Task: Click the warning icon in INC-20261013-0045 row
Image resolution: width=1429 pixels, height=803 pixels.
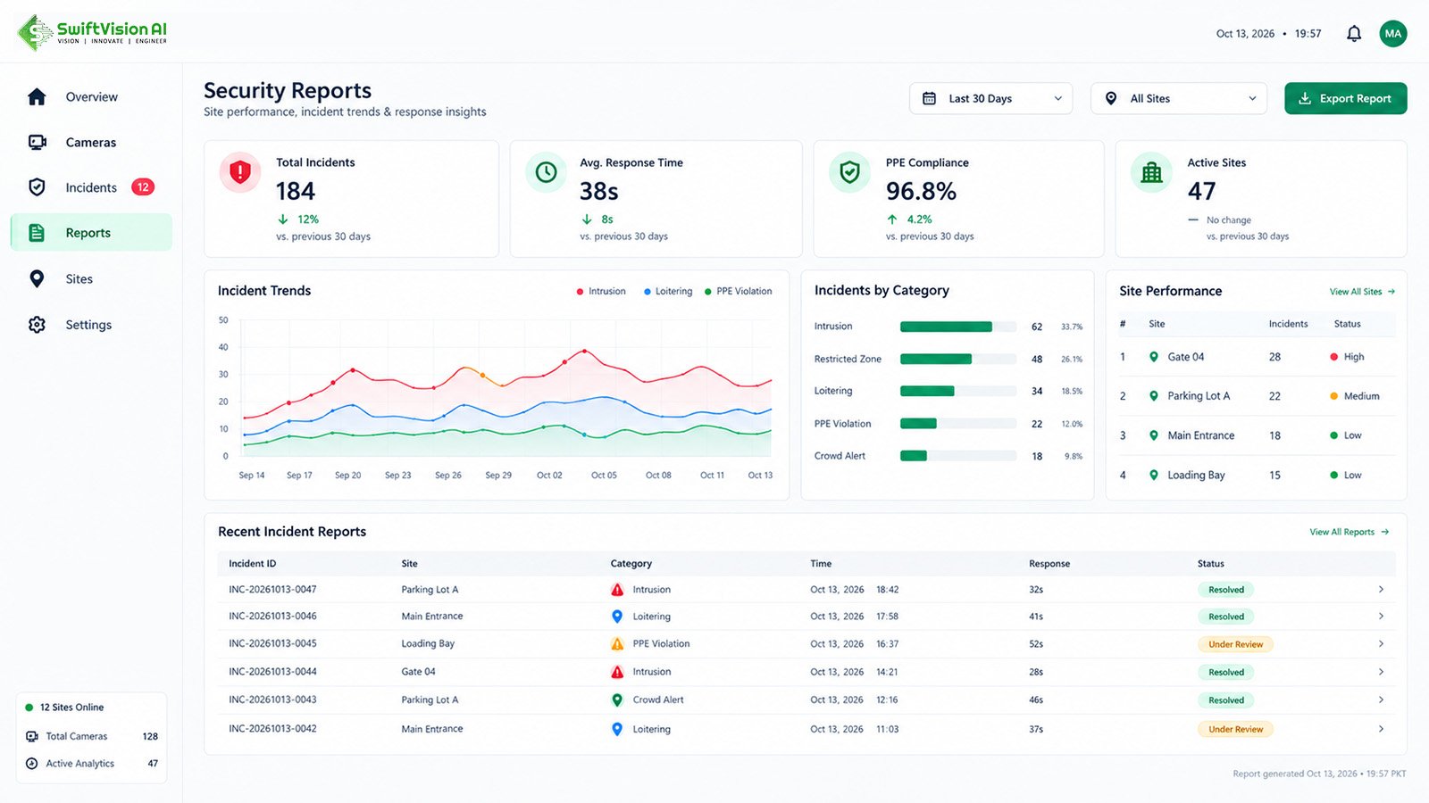Action: 617,644
